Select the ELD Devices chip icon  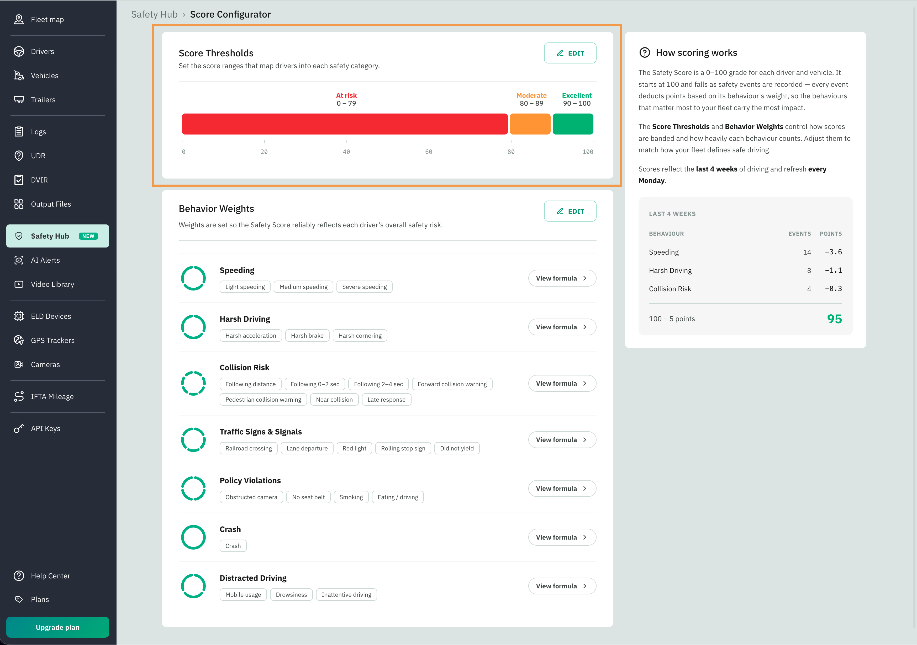[x=19, y=316]
